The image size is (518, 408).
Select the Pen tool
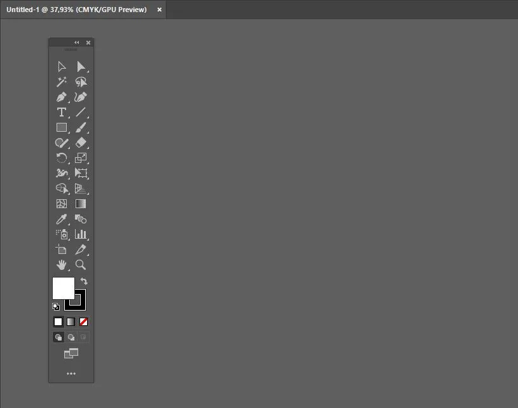click(x=61, y=97)
